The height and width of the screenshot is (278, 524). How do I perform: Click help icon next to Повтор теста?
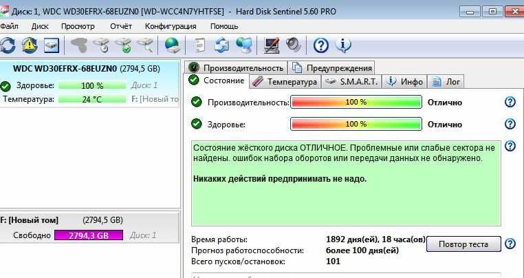pos(510,244)
